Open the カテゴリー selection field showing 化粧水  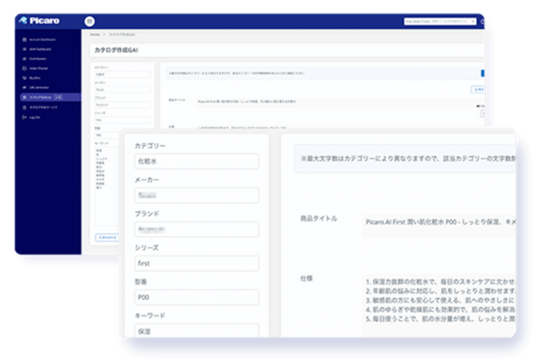197,161
